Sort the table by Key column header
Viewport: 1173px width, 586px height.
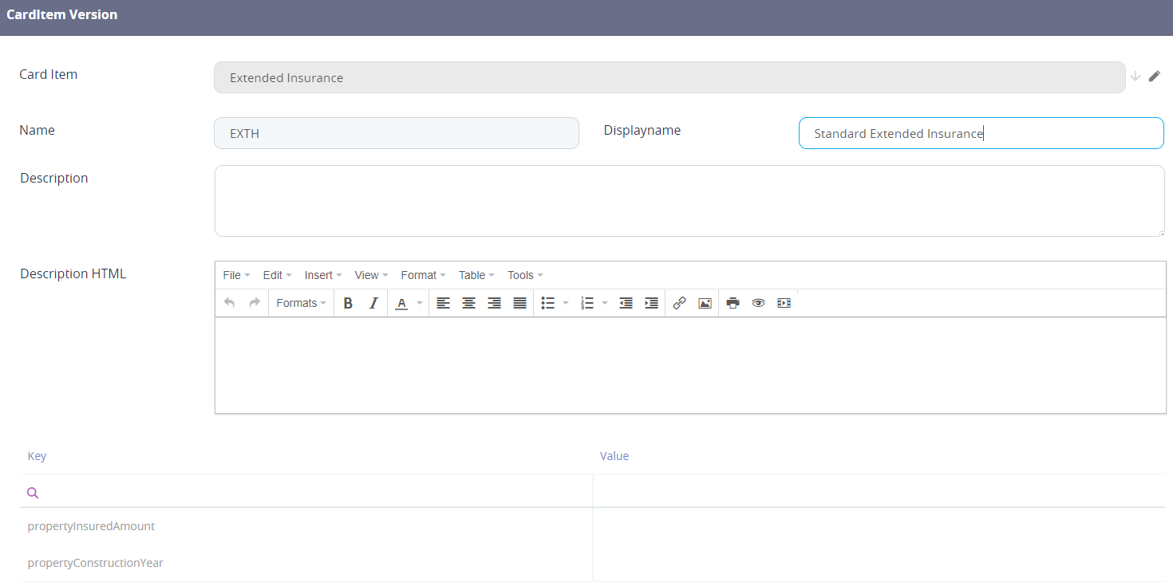pyautogui.click(x=37, y=456)
